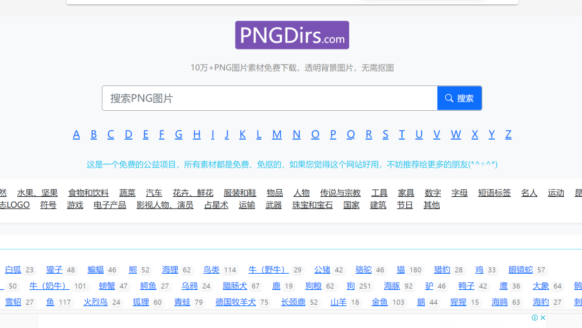Close the ad with the X icon

click(x=543, y=318)
